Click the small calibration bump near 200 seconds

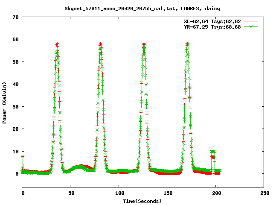[x=213, y=154]
